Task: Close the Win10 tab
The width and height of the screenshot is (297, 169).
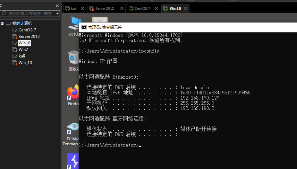Action: point(186,8)
